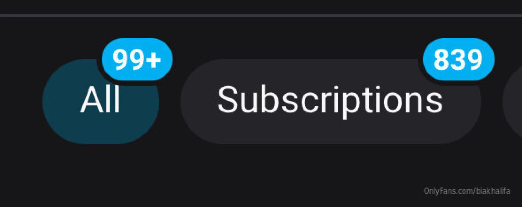Reveal next filter chip at right edge
The width and height of the screenshot is (522, 207).
click(513, 102)
